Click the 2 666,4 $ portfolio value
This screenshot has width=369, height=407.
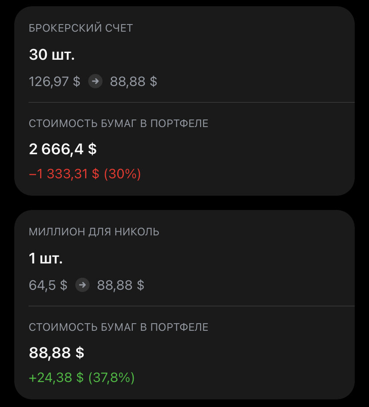(62, 149)
